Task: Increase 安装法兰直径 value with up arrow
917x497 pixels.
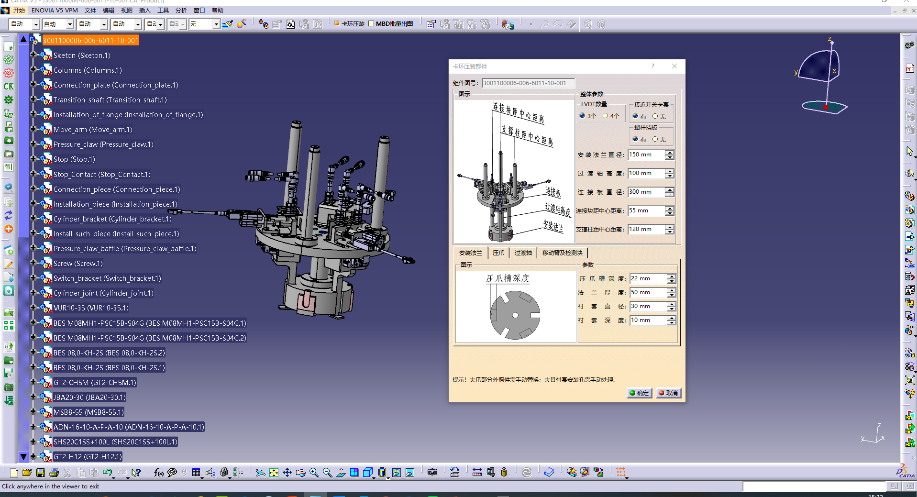Action: (670, 153)
